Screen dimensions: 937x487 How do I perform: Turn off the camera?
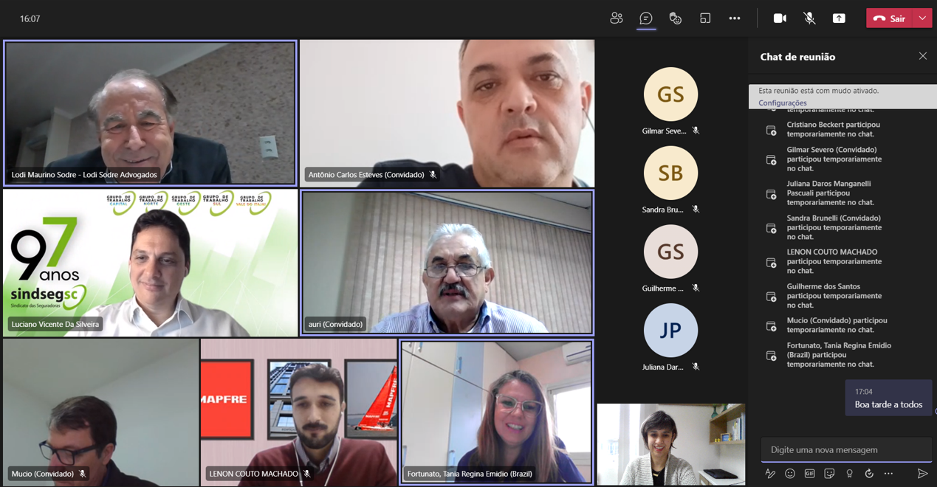click(x=780, y=18)
